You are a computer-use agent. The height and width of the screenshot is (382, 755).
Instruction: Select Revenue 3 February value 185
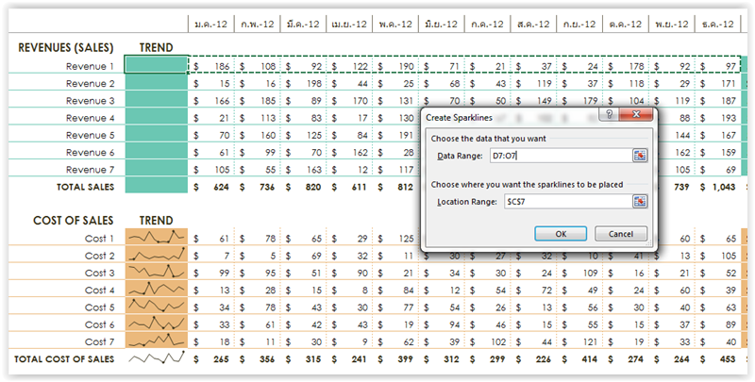(x=268, y=101)
